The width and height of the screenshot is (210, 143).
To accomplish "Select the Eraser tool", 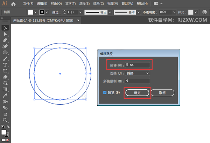I will [5, 77].
